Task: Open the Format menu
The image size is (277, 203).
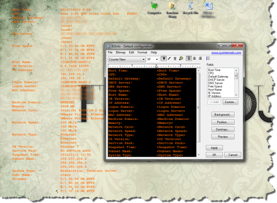Action: 142,52
